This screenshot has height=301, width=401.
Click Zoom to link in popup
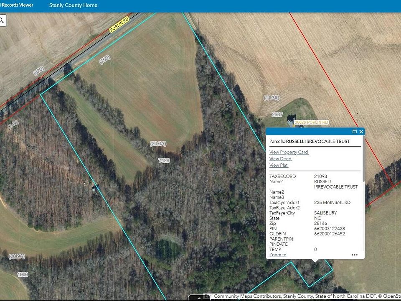coord(278,255)
